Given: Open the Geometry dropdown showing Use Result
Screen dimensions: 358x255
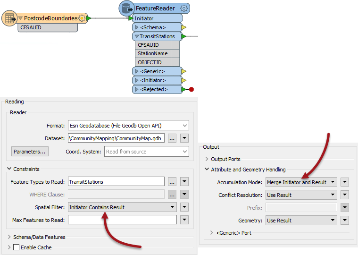Looking at the screenshot, I should pos(301,221).
